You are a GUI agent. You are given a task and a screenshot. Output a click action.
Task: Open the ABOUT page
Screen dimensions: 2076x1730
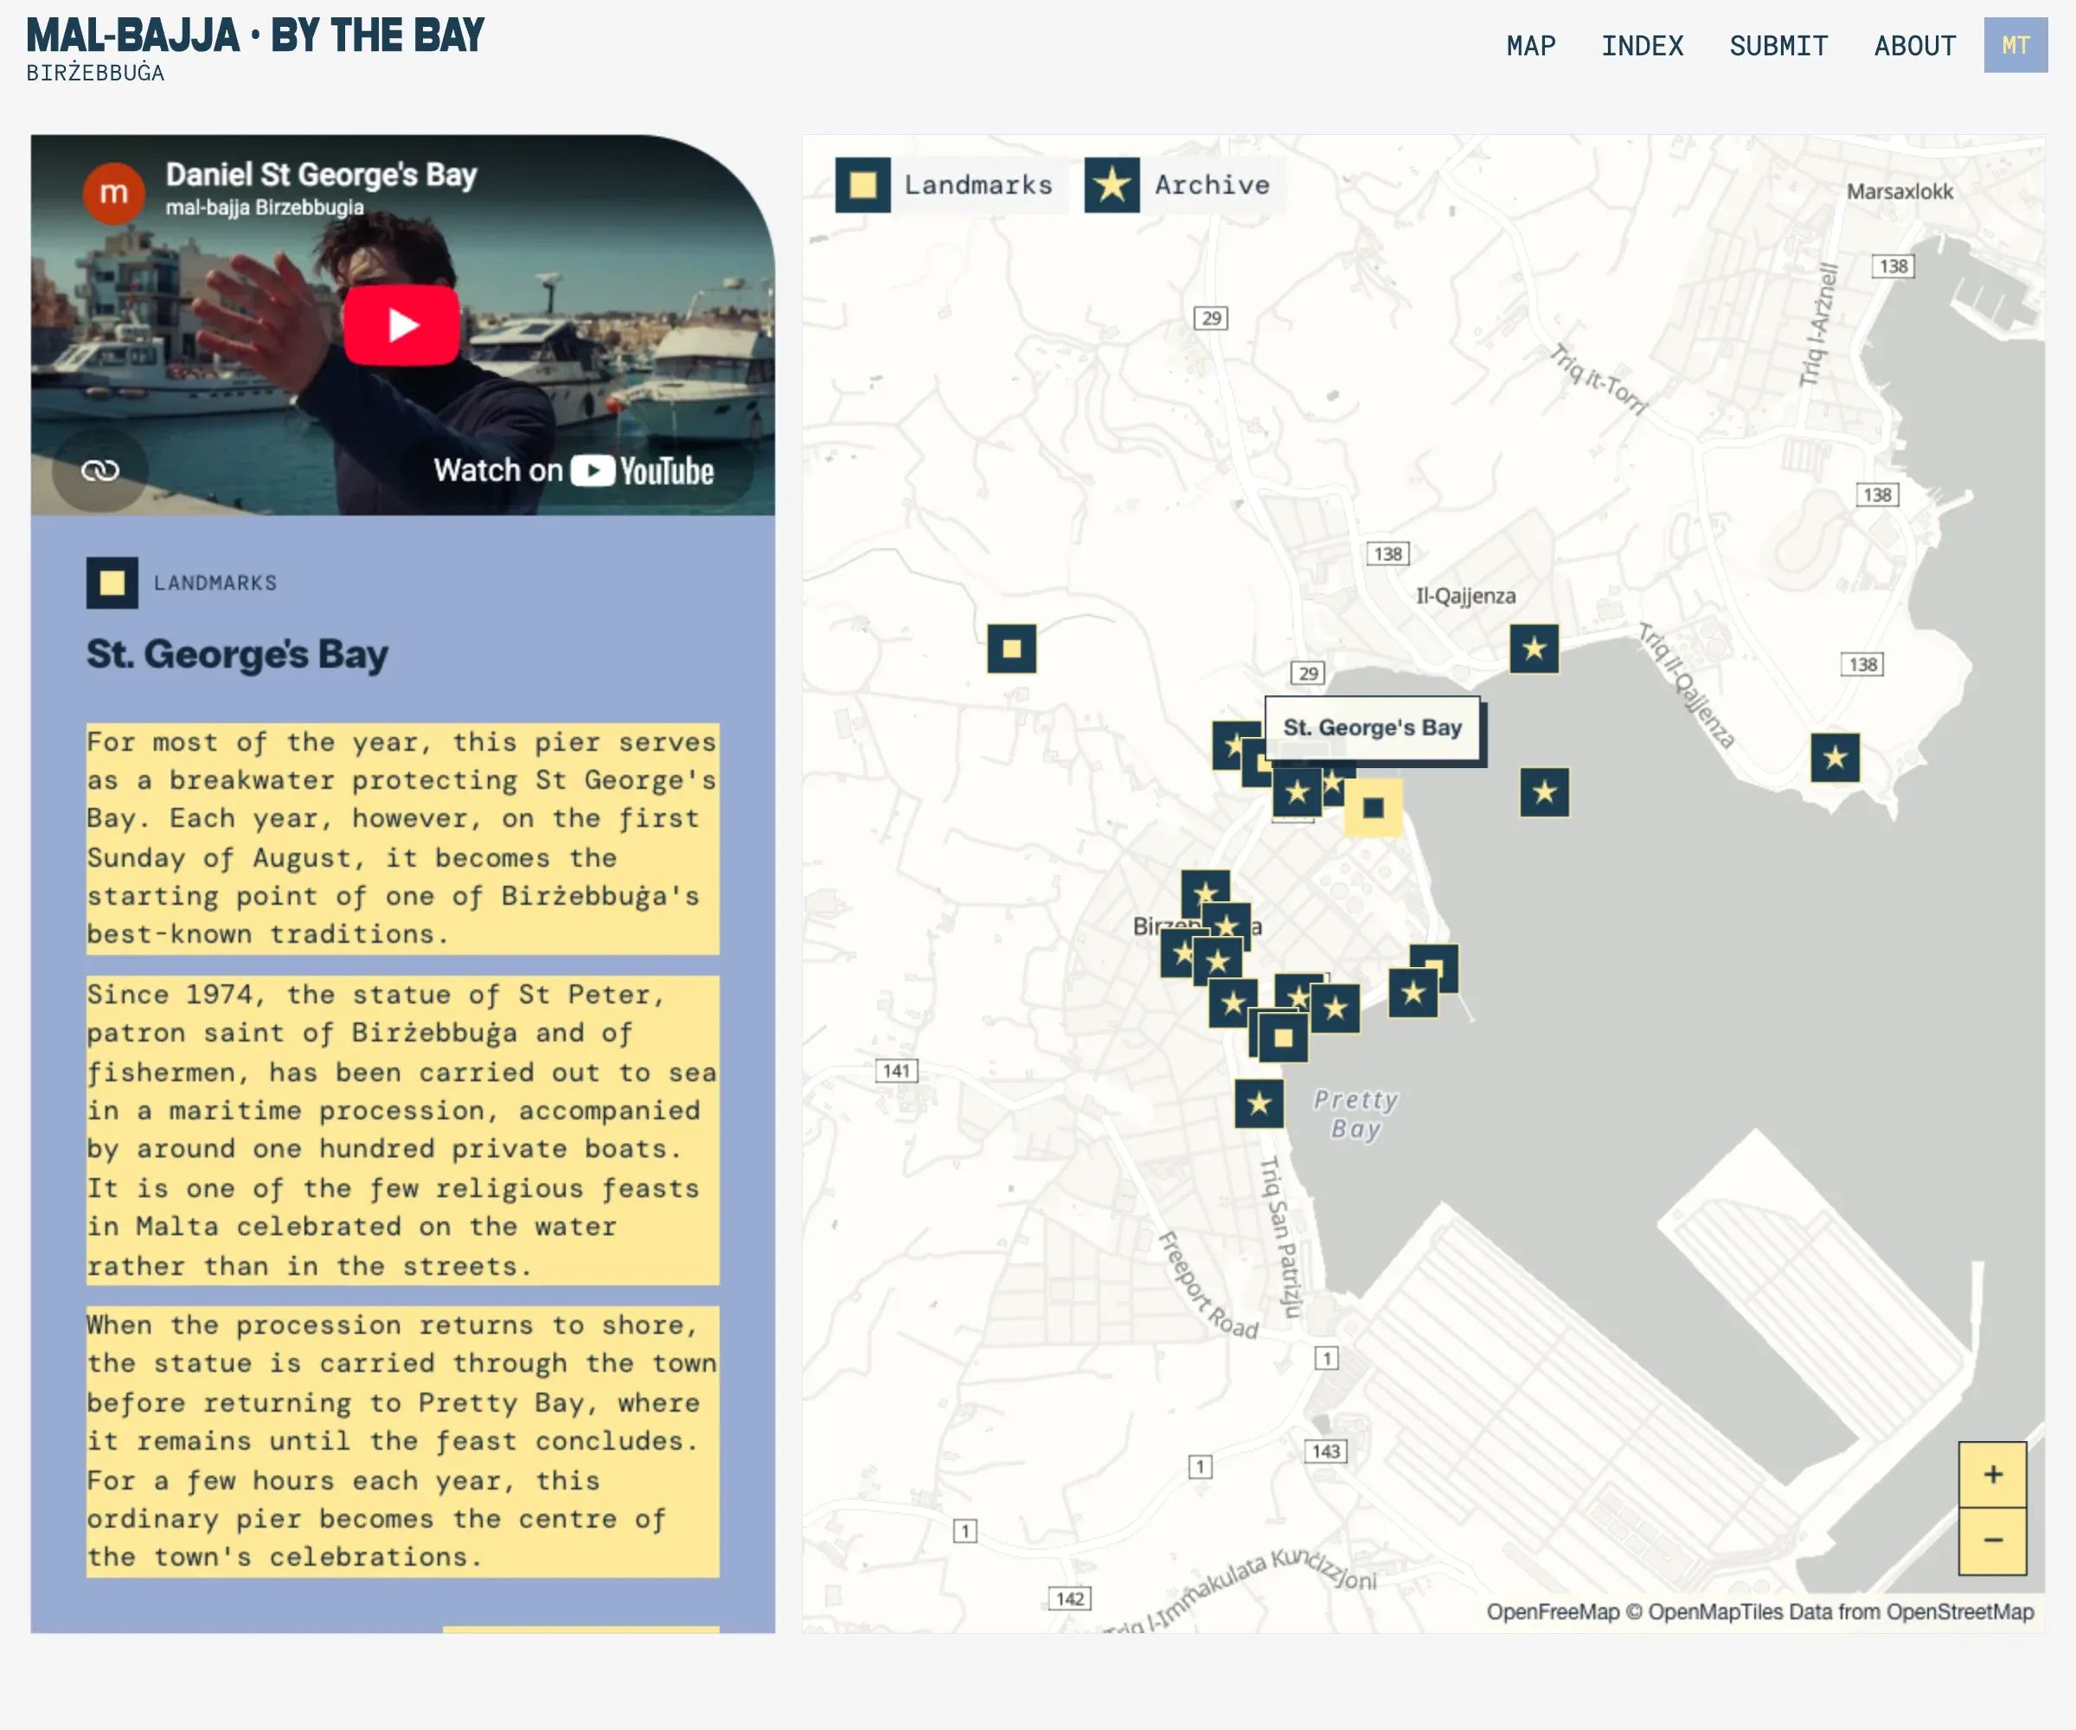tap(1915, 46)
